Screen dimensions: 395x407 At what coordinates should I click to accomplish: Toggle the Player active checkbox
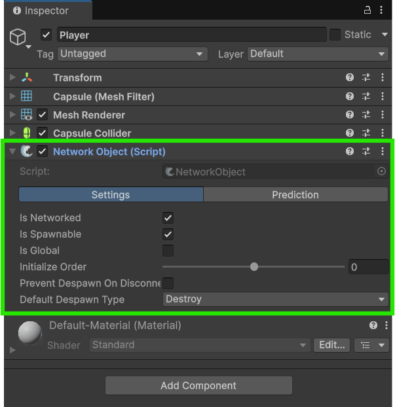pos(46,35)
